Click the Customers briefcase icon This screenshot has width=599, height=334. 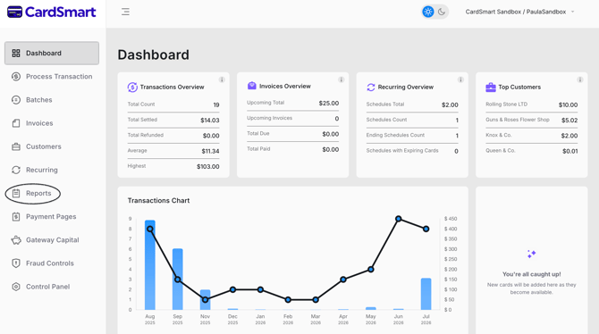point(16,146)
